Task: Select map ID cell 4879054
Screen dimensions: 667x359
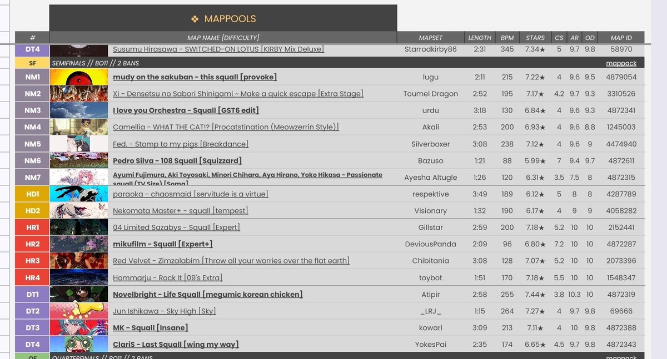Action: coord(621,77)
